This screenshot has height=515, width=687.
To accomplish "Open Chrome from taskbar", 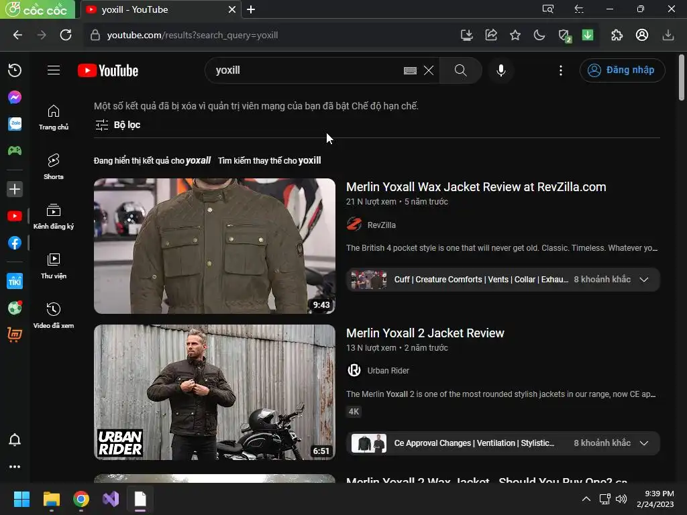I will (x=81, y=499).
